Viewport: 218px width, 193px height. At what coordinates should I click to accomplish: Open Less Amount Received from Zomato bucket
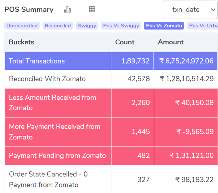click(x=111, y=103)
